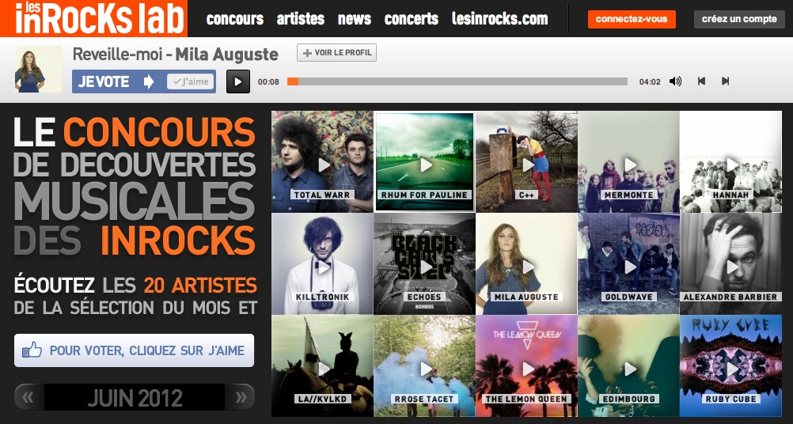Go to the news section
The image size is (793, 424).
(x=355, y=19)
